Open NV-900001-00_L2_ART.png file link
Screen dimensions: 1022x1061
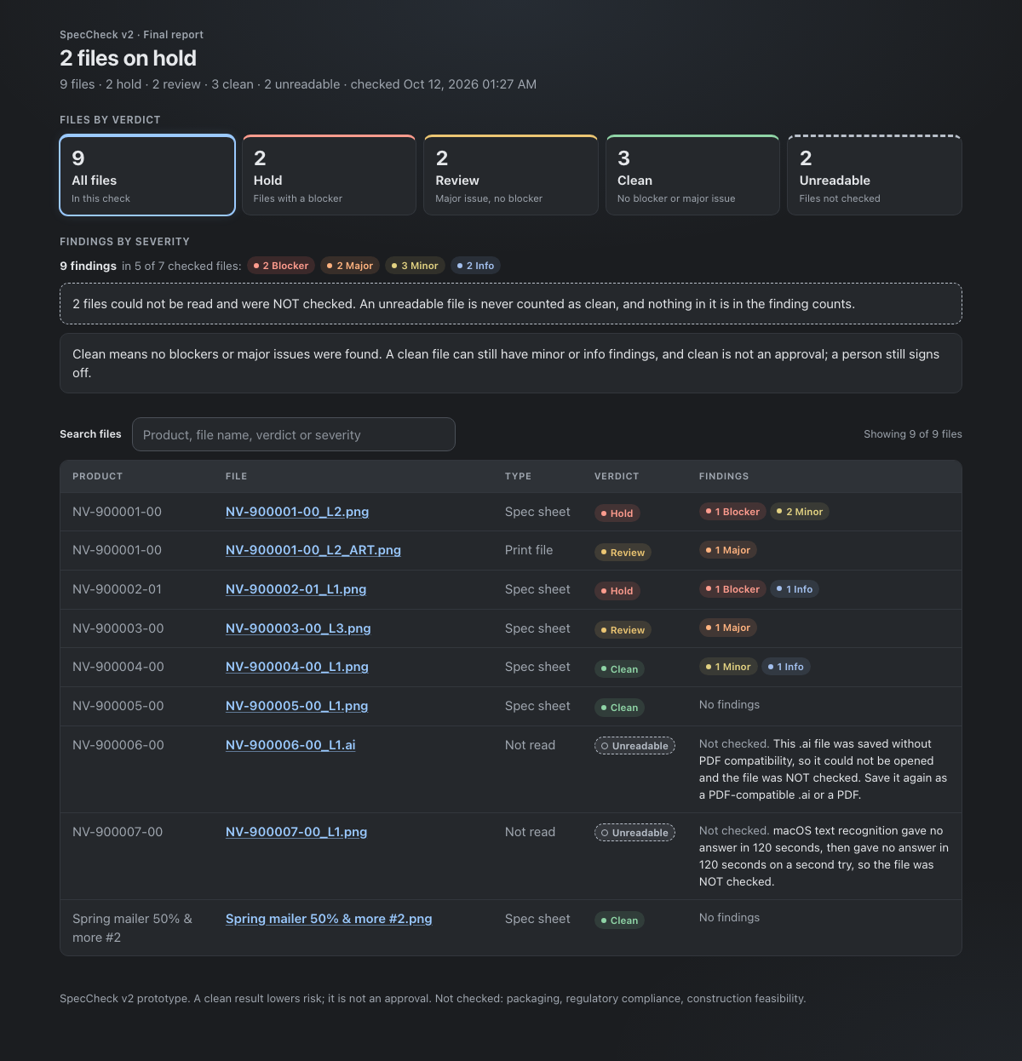[x=313, y=550]
